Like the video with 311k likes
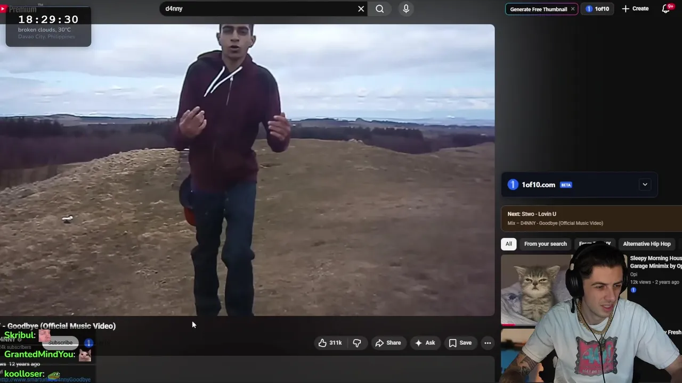The height and width of the screenshot is (383, 682). [x=330, y=343]
